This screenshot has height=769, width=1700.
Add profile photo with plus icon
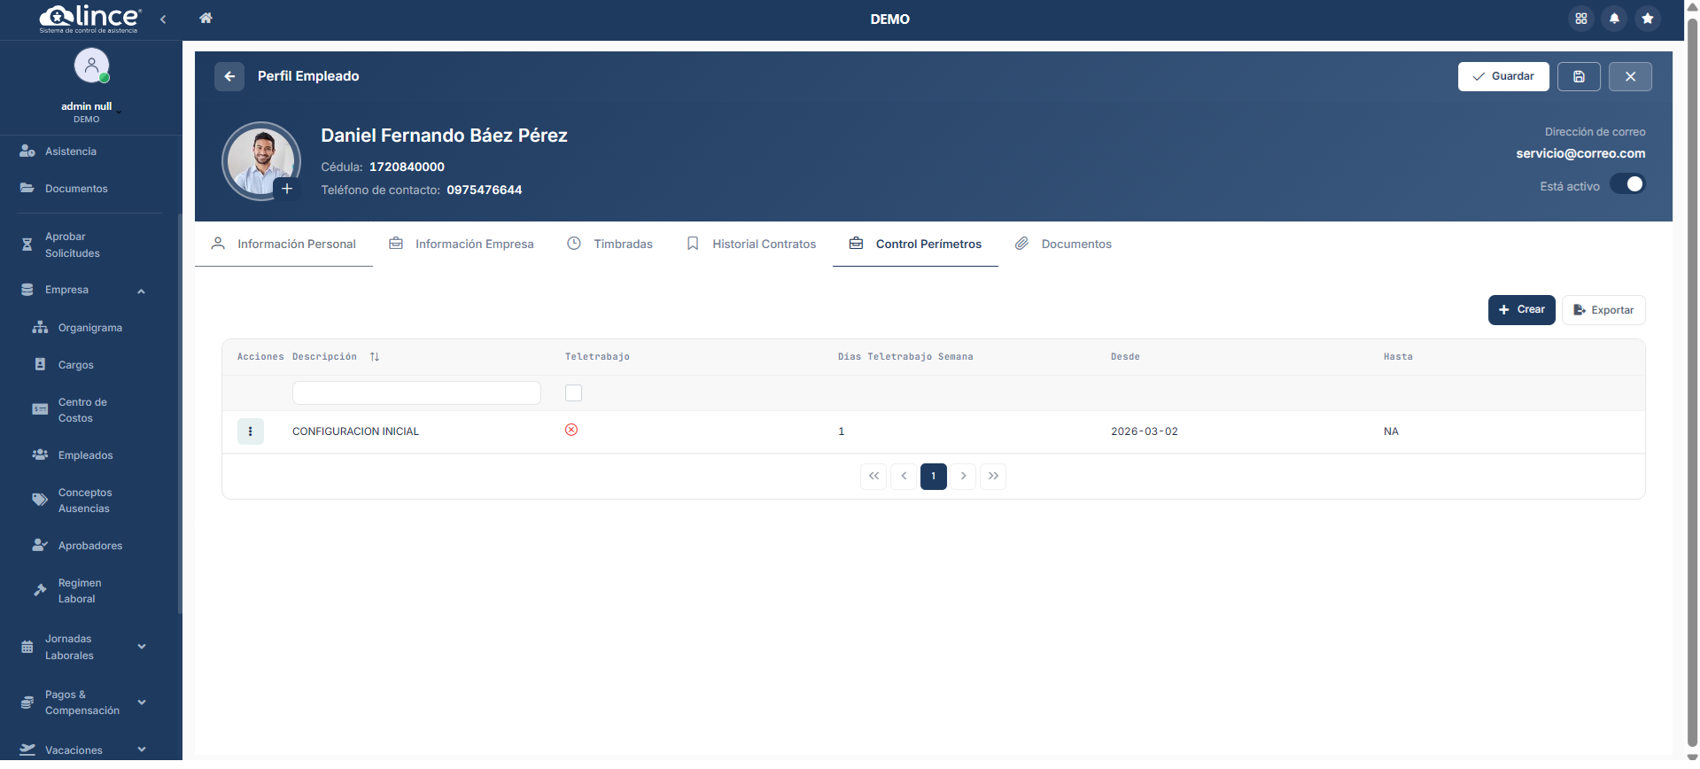(x=287, y=189)
